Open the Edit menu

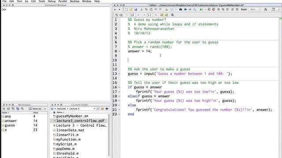pyautogui.click(x=12, y=1)
